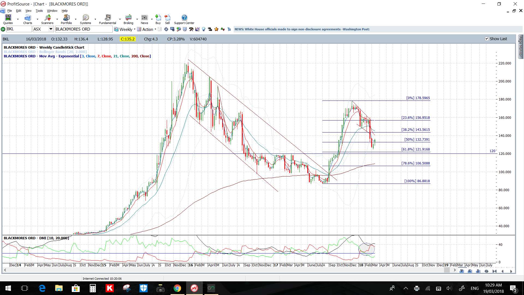The height and width of the screenshot is (295, 524).
Task: Click the compress horizontal arrows icon at bottom
Action: (x=495, y=271)
